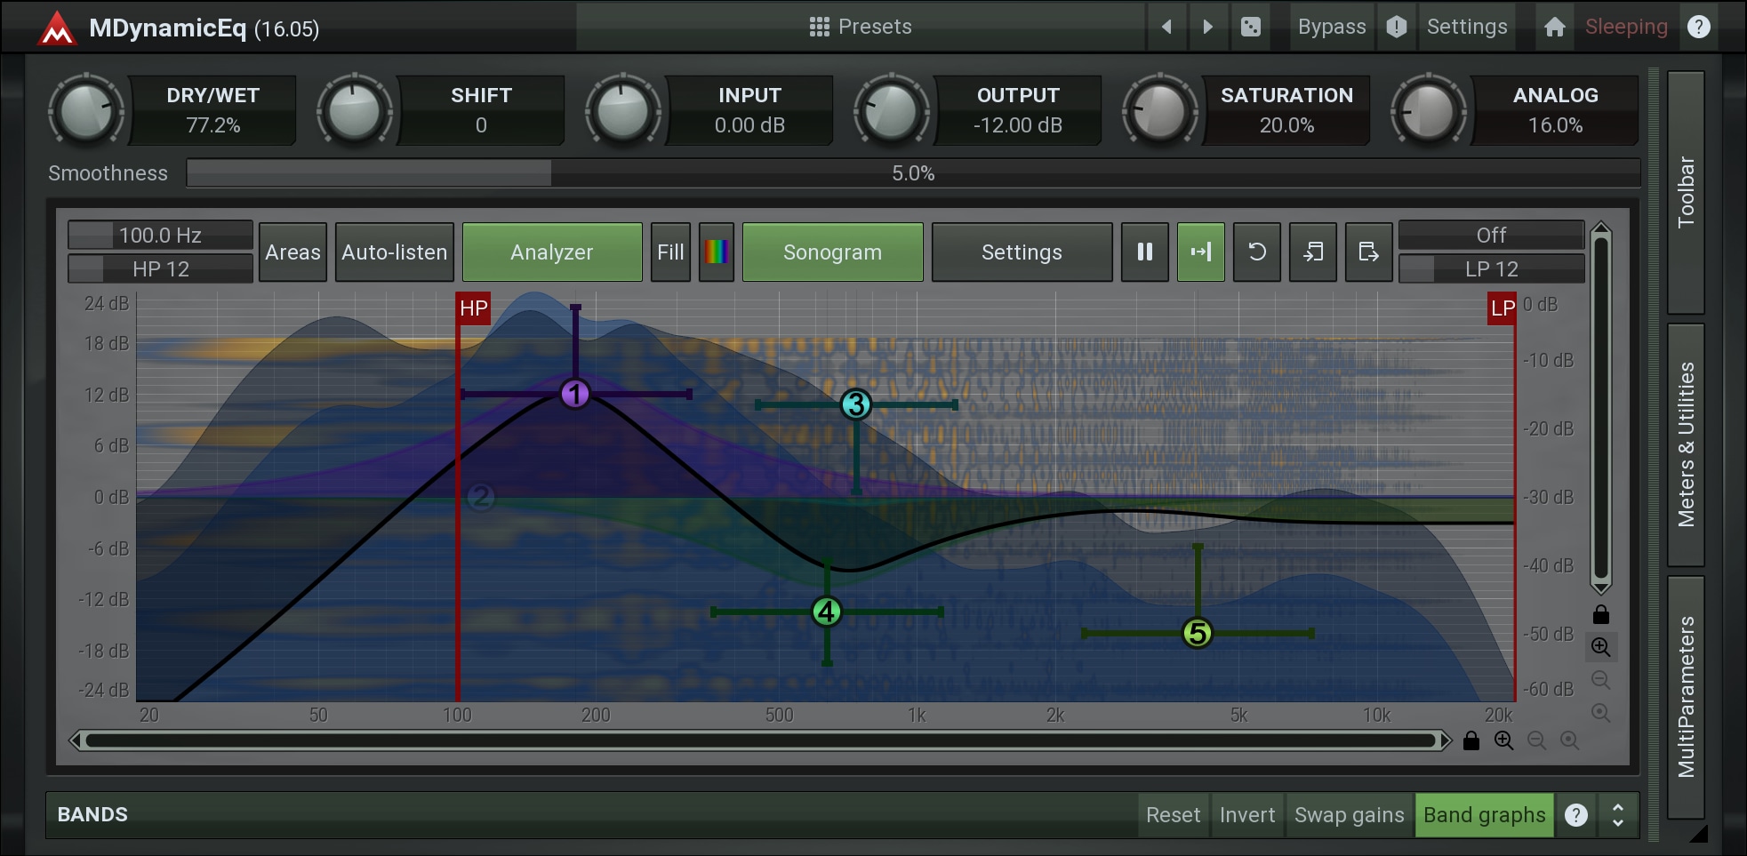Toggle the horizontal axis lock icon
This screenshot has height=856, width=1747.
click(1471, 740)
